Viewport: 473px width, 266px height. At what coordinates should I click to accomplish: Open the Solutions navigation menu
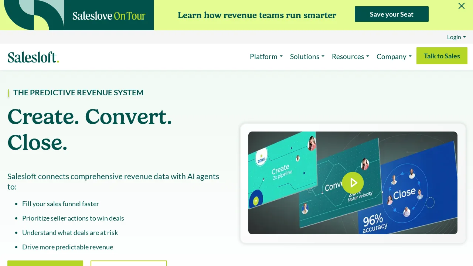point(304,57)
